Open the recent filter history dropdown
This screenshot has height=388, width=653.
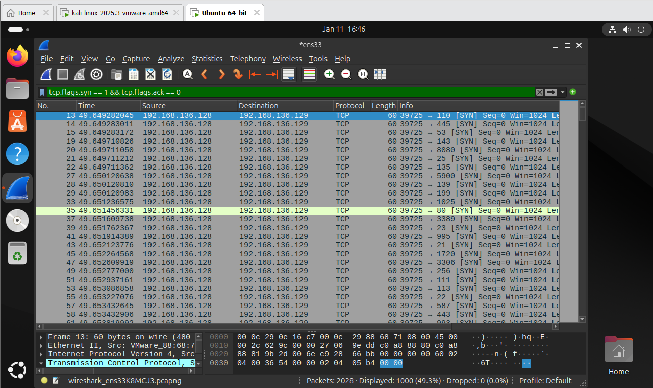tap(563, 92)
